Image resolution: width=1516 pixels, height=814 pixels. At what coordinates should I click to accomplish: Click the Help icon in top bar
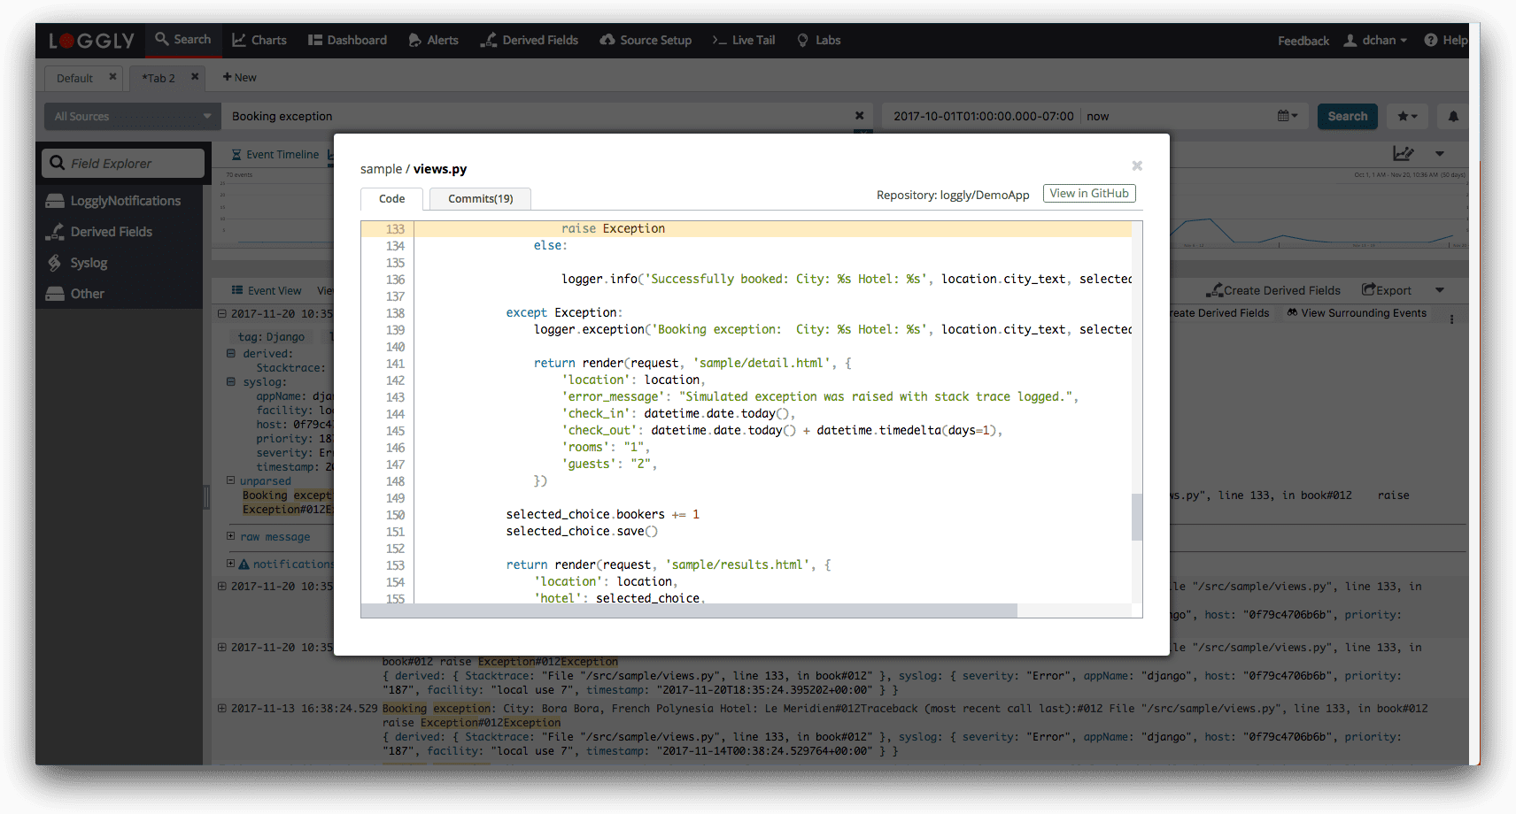point(1444,41)
